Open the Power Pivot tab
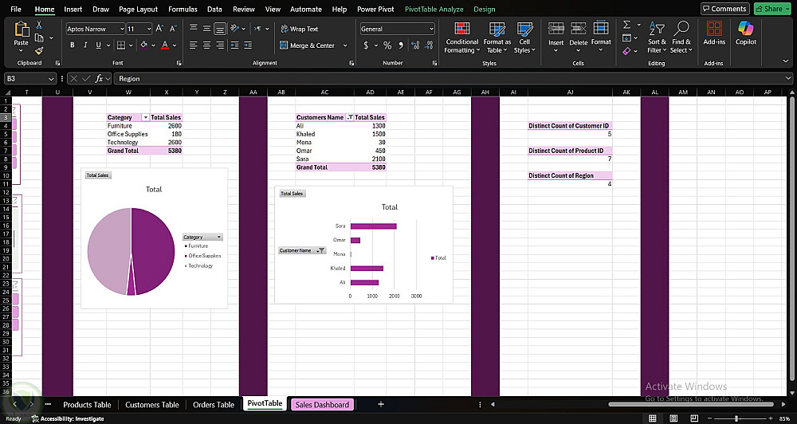This screenshot has width=797, height=424. coord(375,9)
